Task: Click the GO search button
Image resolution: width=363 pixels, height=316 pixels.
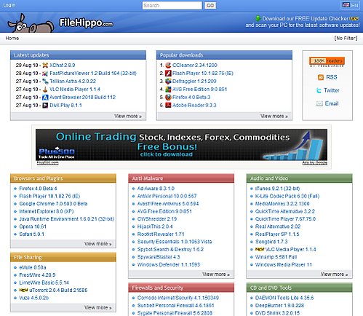Action: point(210,6)
